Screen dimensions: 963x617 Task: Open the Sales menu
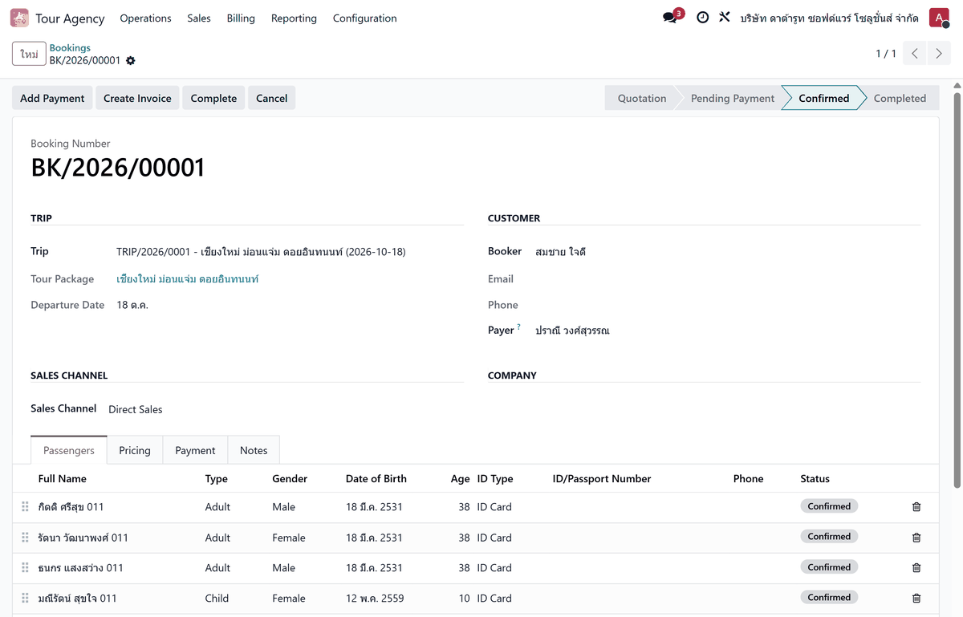(199, 18)
